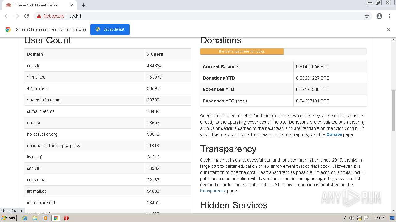Click the action center flag icon
396x222 pixels.
[x=367, y=218]
